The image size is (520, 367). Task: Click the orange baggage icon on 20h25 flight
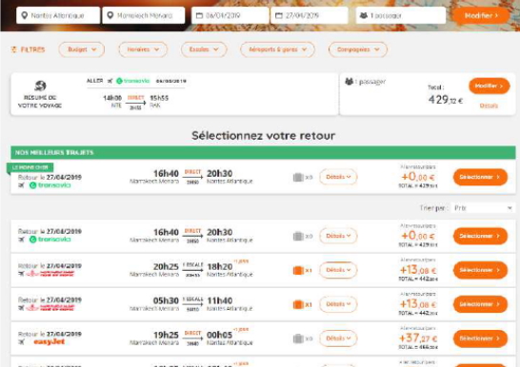(x=298, y=270)
